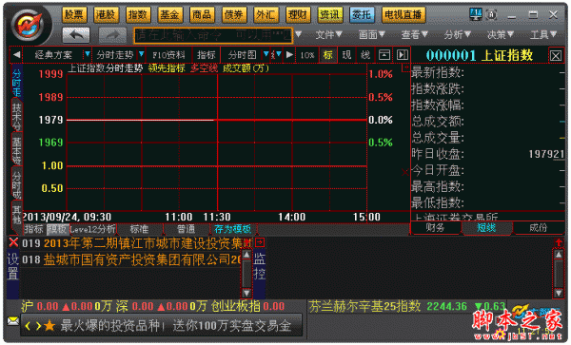The image size is (571, 345).
Task: Open the 资讯 news button
Action: 329,15
